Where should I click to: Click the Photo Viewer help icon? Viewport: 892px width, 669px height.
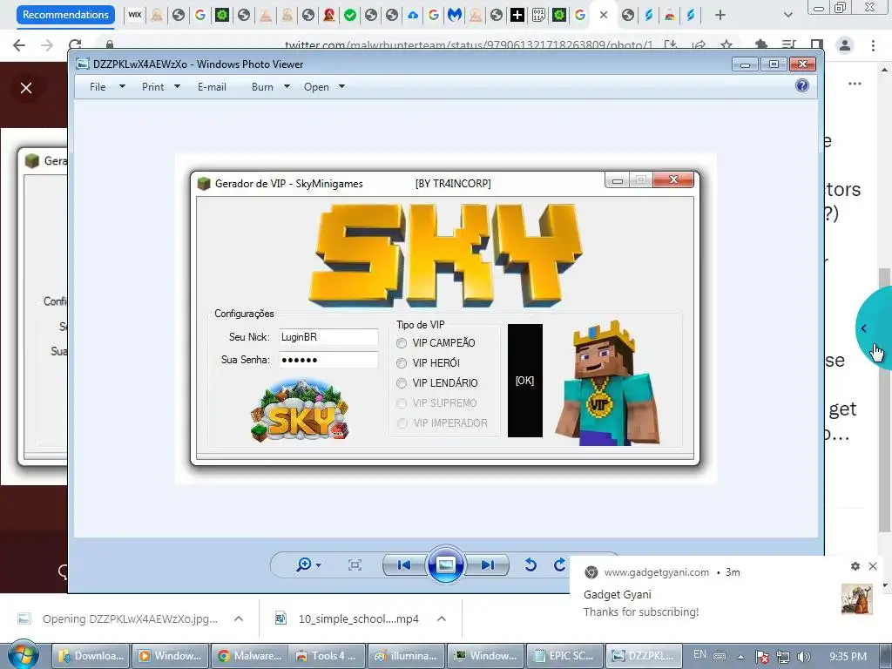pyautogui.click(x=802, y=86)
